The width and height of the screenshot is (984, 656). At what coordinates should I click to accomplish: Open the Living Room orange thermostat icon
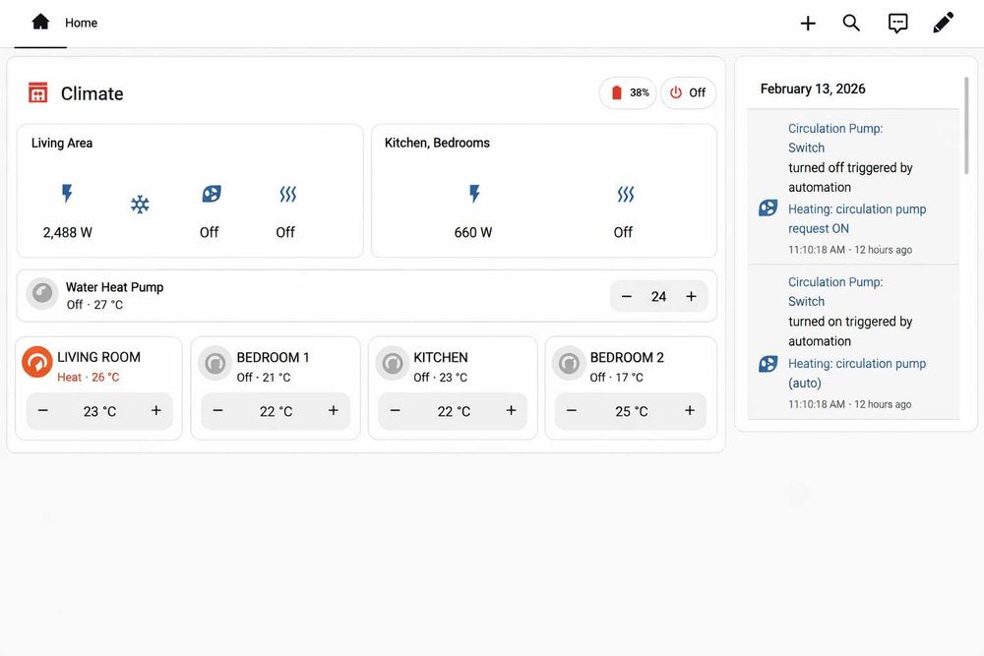[x=37, y=363]
